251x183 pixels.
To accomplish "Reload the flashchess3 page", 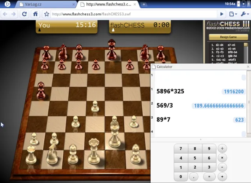I will [24, 14].
